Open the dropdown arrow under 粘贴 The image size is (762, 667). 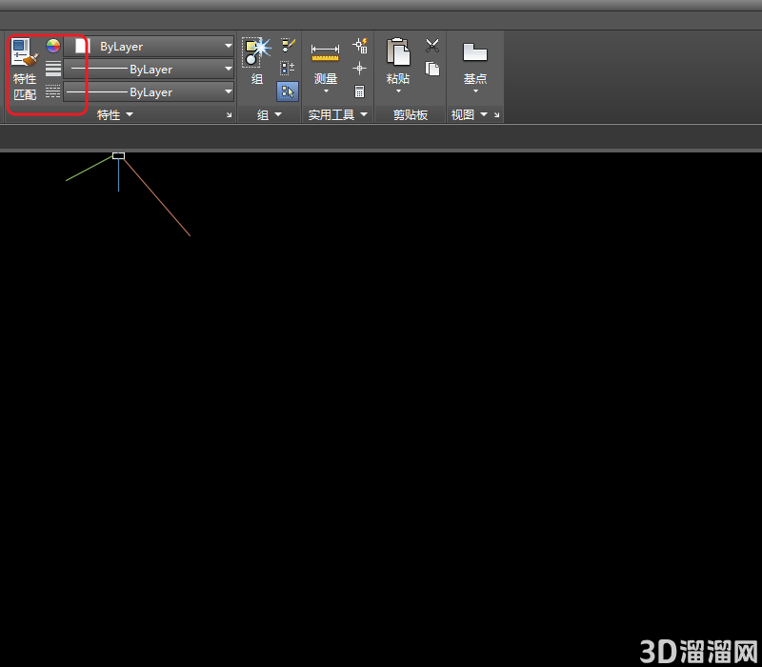tap(398, 91)
